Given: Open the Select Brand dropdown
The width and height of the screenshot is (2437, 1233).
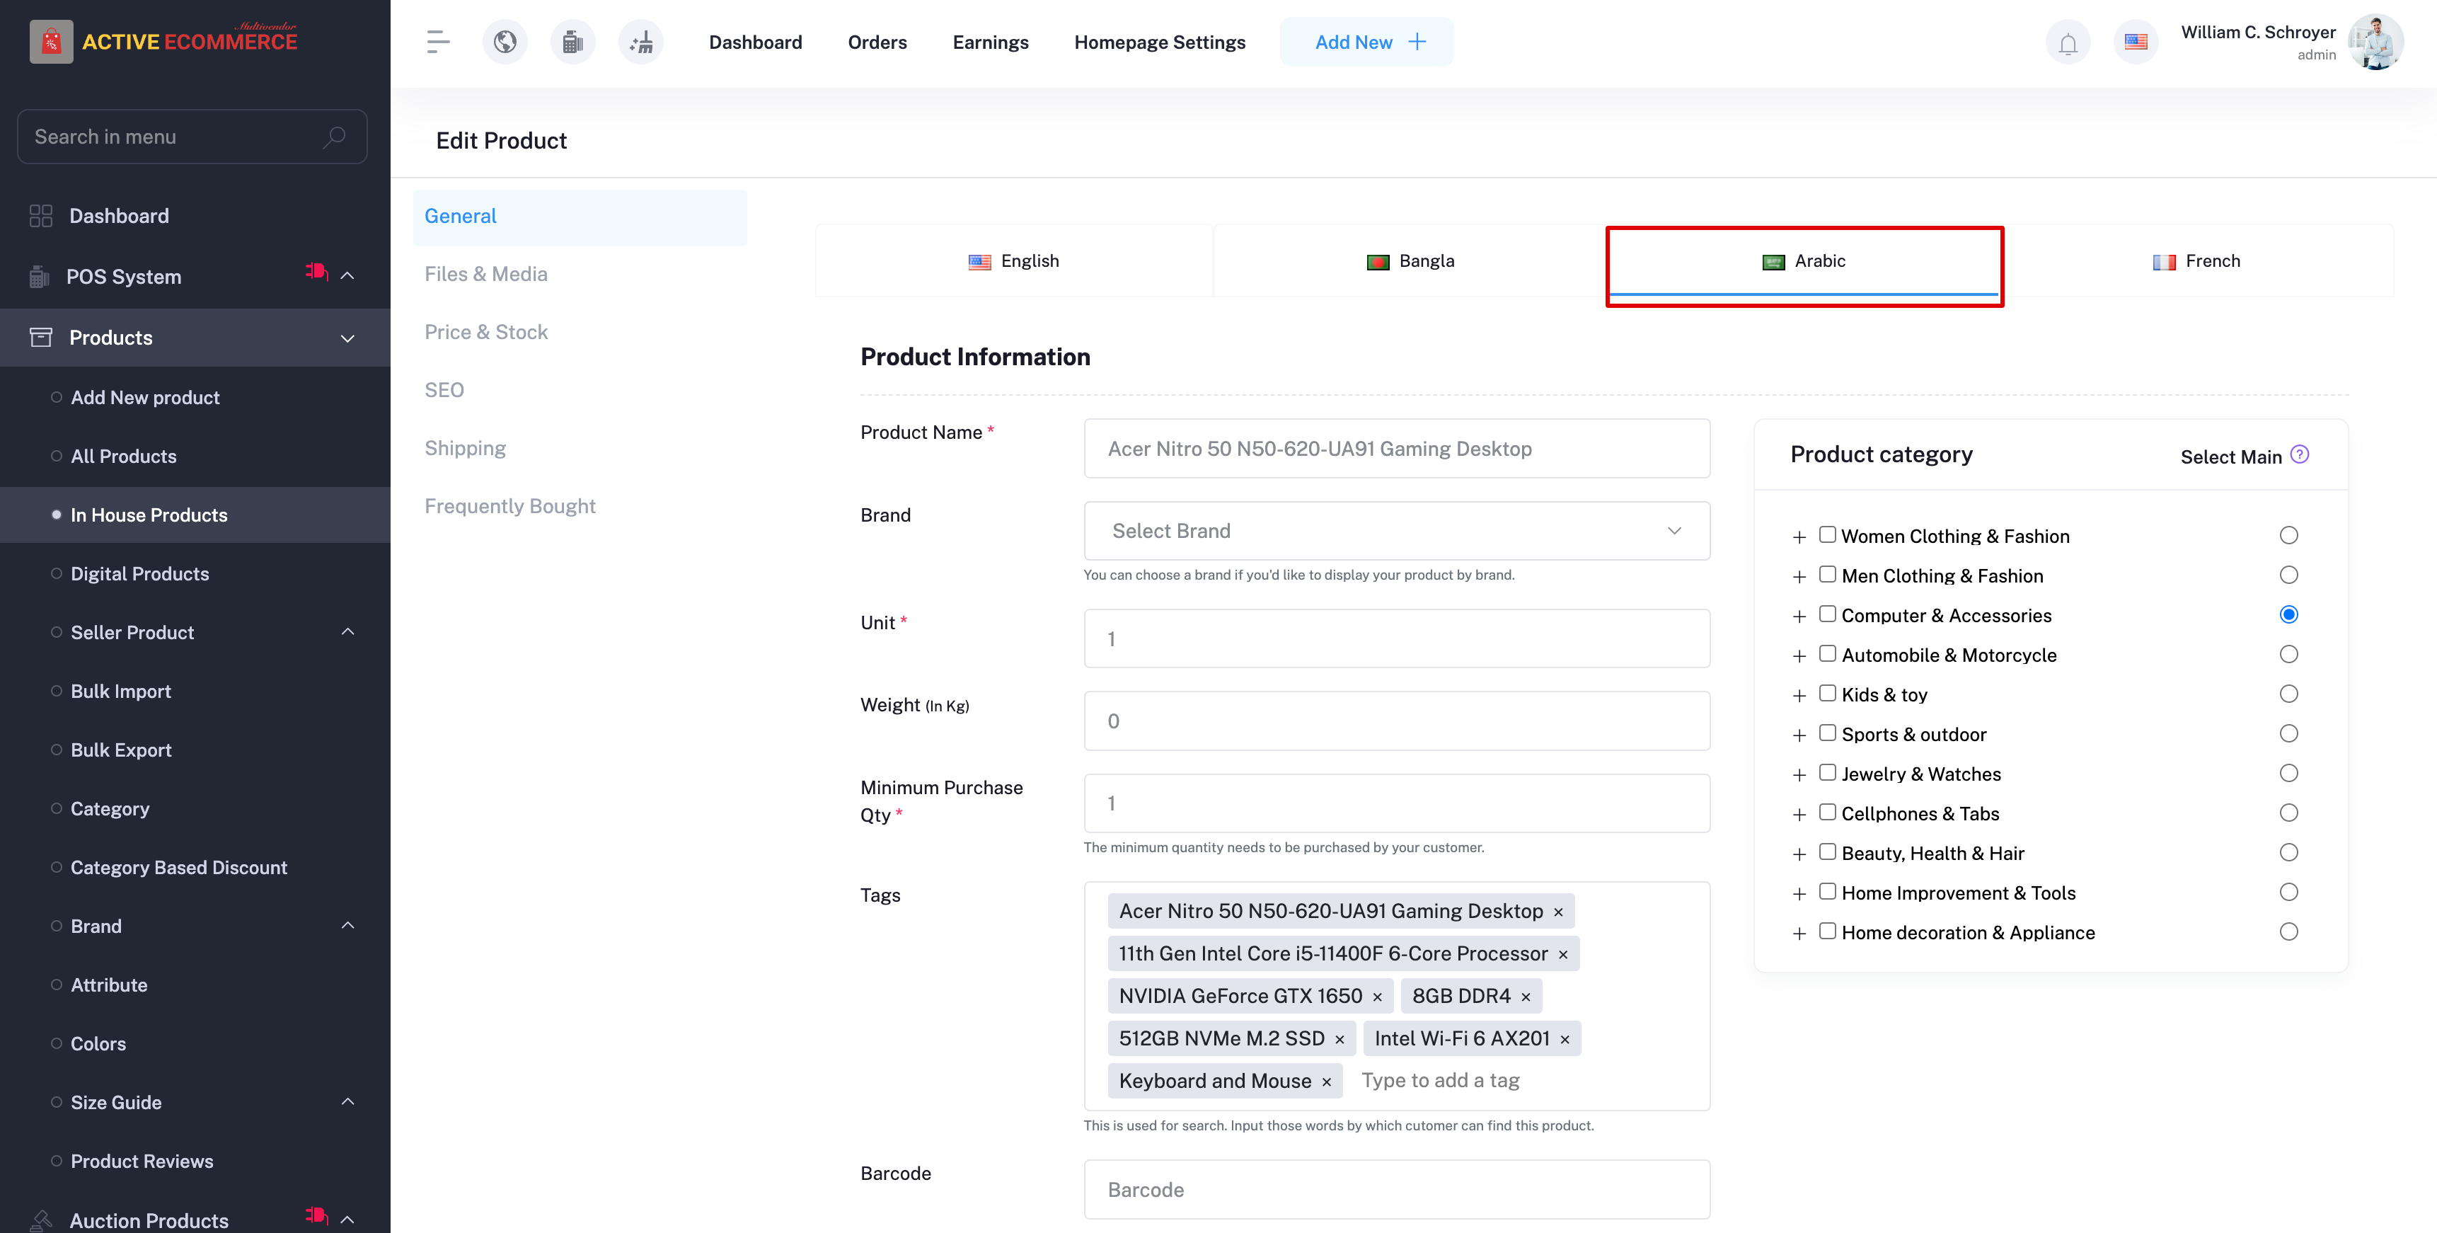Looking at the screenshot, I should click(1395, 531).
